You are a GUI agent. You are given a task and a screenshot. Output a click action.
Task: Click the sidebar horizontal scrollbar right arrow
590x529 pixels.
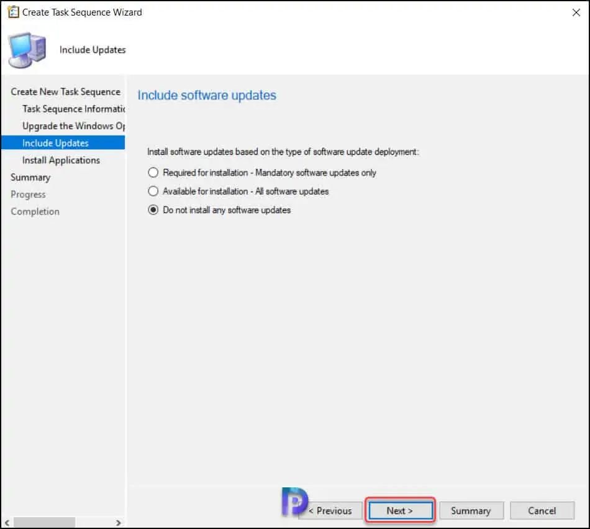click(118, 523)
